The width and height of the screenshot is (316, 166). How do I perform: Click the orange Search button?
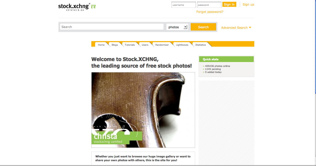click(203, 27)
